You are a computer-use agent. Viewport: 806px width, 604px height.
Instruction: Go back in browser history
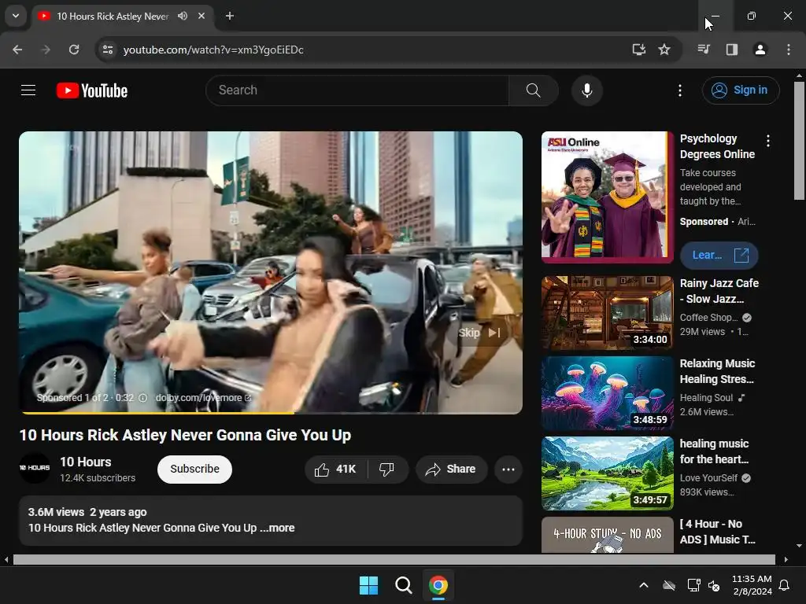[x=17, y=50]
